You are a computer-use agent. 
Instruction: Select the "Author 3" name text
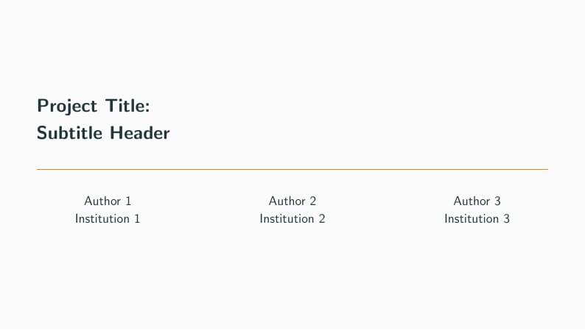click(477, 201)
